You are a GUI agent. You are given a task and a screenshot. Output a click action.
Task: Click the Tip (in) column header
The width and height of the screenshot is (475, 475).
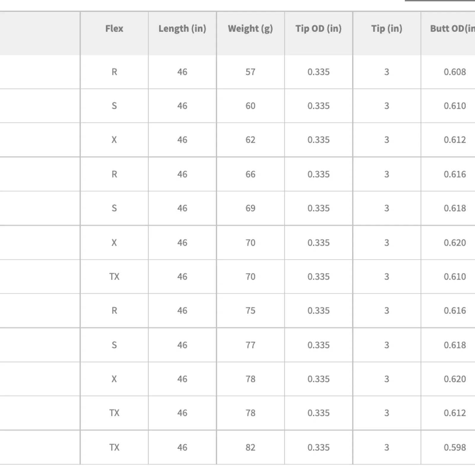pos(387,28)
